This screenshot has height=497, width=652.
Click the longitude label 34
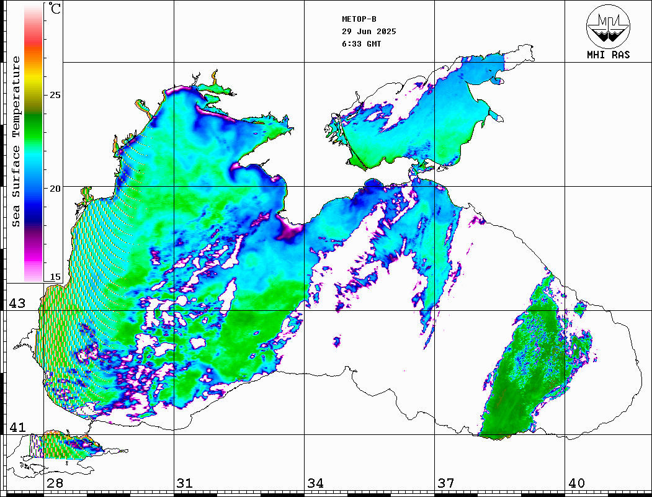click(x=315, y=483)
